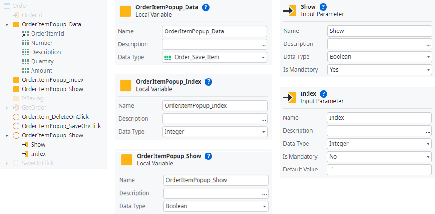This screenshot has width=435, height=214.
Task: Click orange OrderItemPopup_Data variable icon in tree
Action: pyautogui.click(x=16, y=24)
